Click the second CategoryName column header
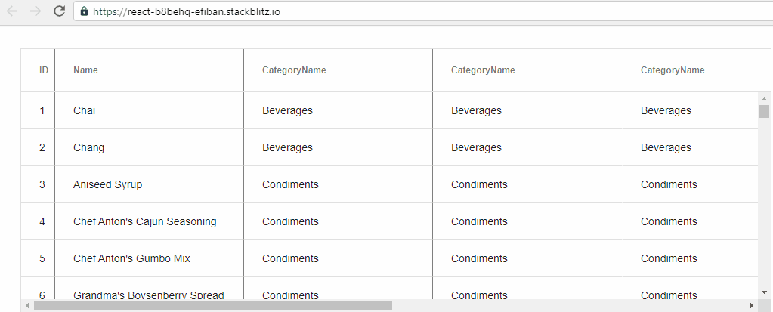 pos(483,70)
